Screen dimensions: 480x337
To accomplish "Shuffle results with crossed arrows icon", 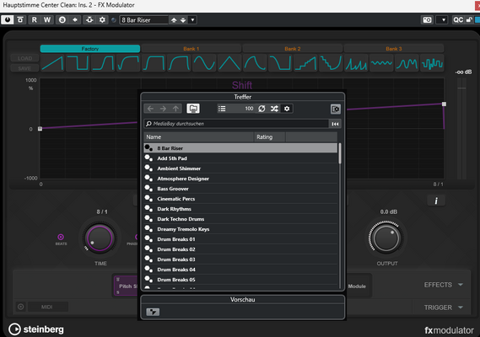I will pos(274,109).
